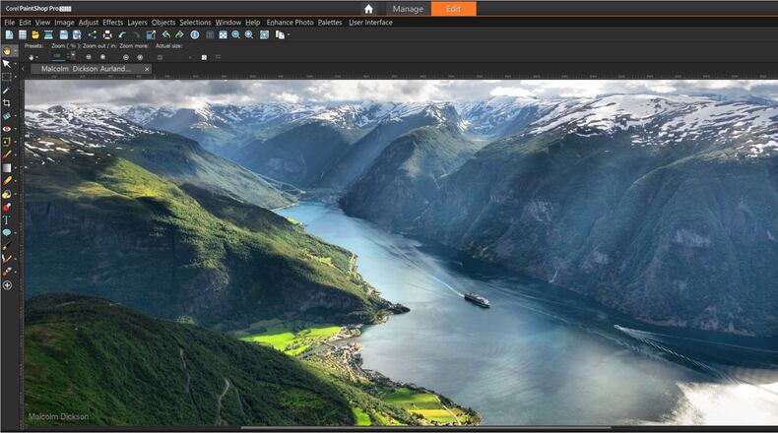778x433 pixels.
Task: Expand the Red Eye tool flyout arrow
Action: coord(16,129)
